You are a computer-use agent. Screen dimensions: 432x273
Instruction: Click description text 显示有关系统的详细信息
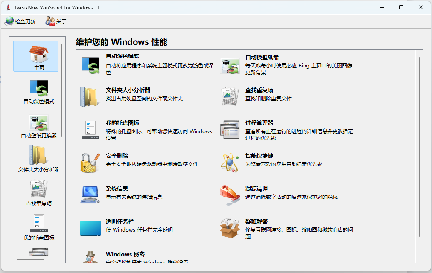134,197
